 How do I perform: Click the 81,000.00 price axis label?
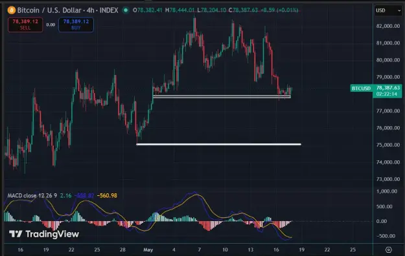(388, 43)
